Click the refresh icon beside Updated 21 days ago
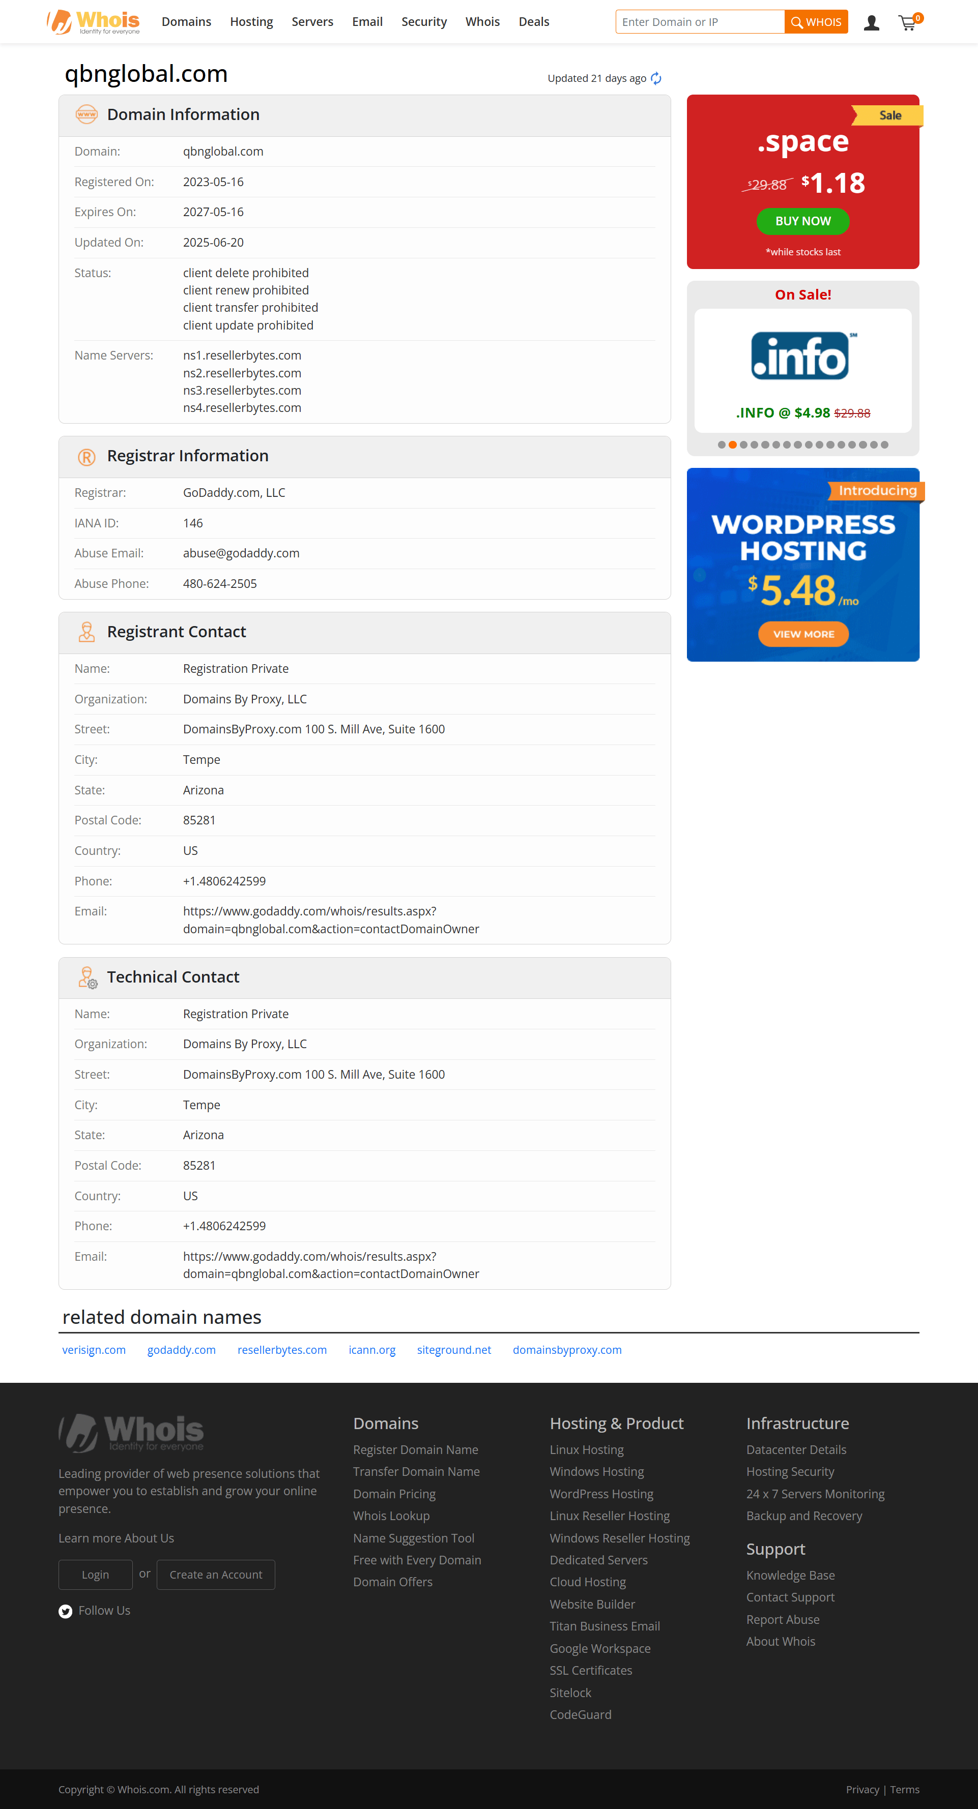The height and width of the screenshot is (1809, 978). pos(655,79)
